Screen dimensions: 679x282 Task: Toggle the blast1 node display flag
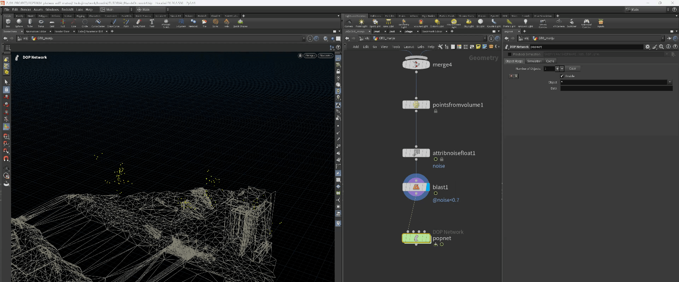point(428,187)
